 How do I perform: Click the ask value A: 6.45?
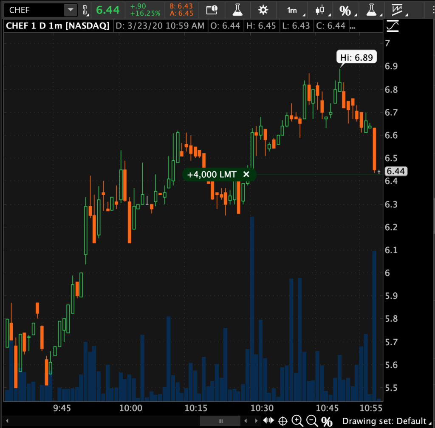pos(181,13)
